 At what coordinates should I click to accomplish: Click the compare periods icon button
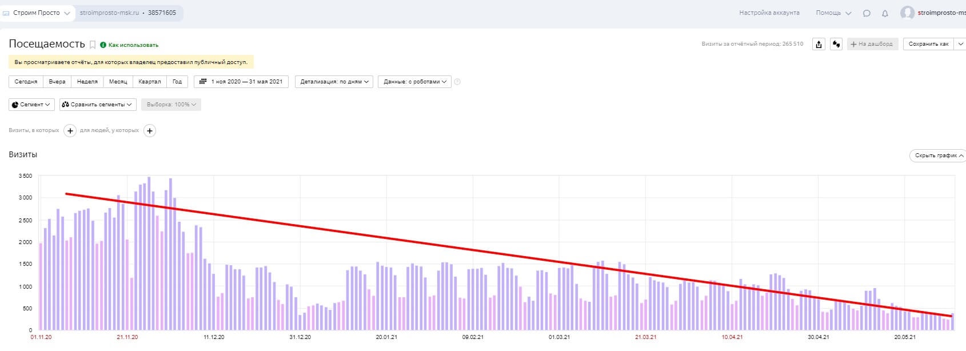(x=836, y=44)
